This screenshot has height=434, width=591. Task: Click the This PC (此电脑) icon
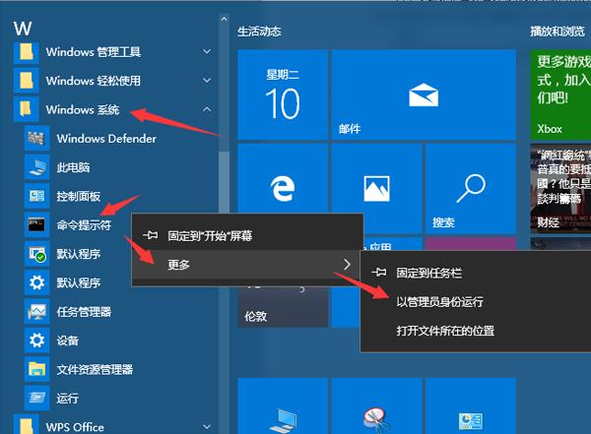37,167
